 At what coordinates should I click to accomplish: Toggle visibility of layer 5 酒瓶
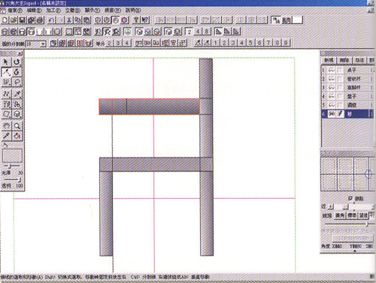click(332, 105)
